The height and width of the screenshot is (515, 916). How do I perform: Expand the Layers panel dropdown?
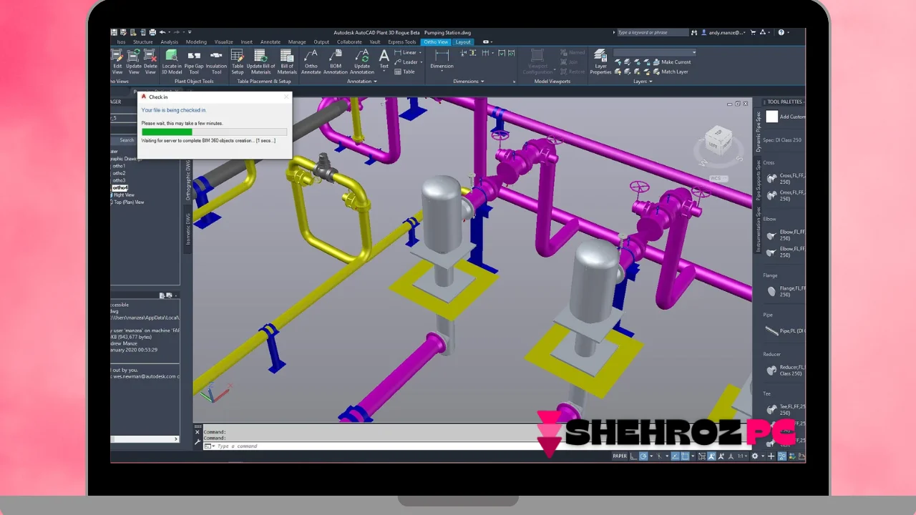pyautogui.click(x=643, y=82)
